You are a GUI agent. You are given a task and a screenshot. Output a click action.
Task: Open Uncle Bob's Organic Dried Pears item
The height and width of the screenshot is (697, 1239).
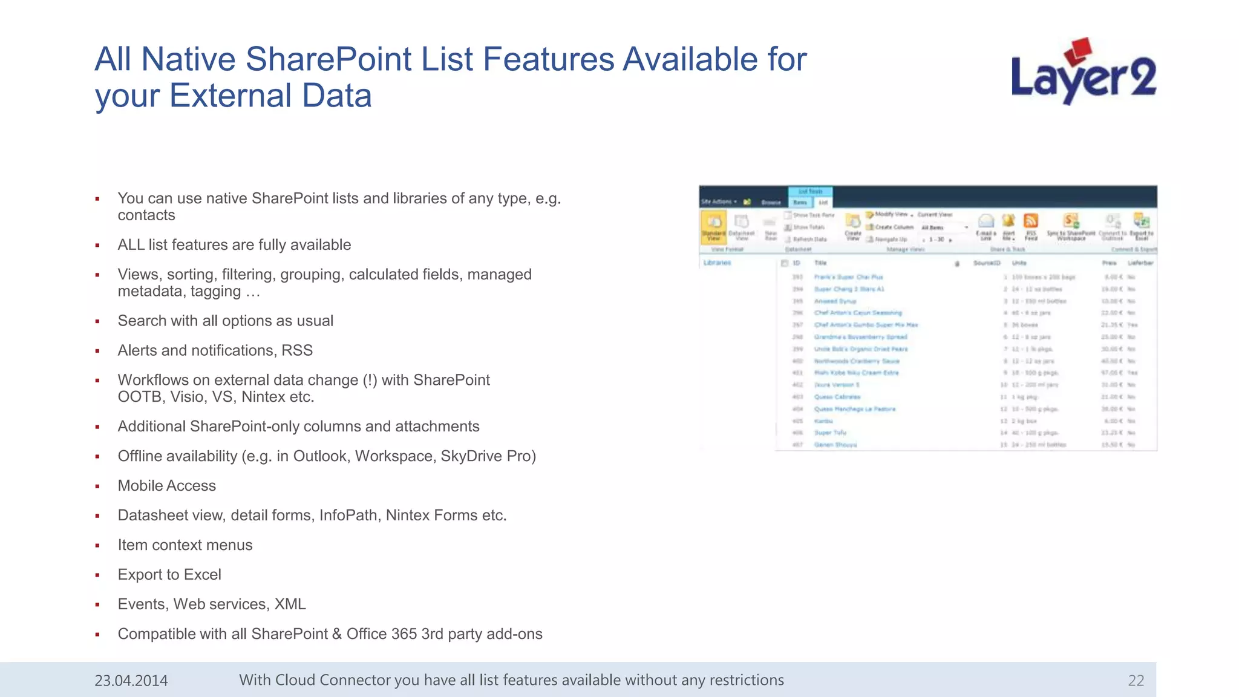click(860, 349)
